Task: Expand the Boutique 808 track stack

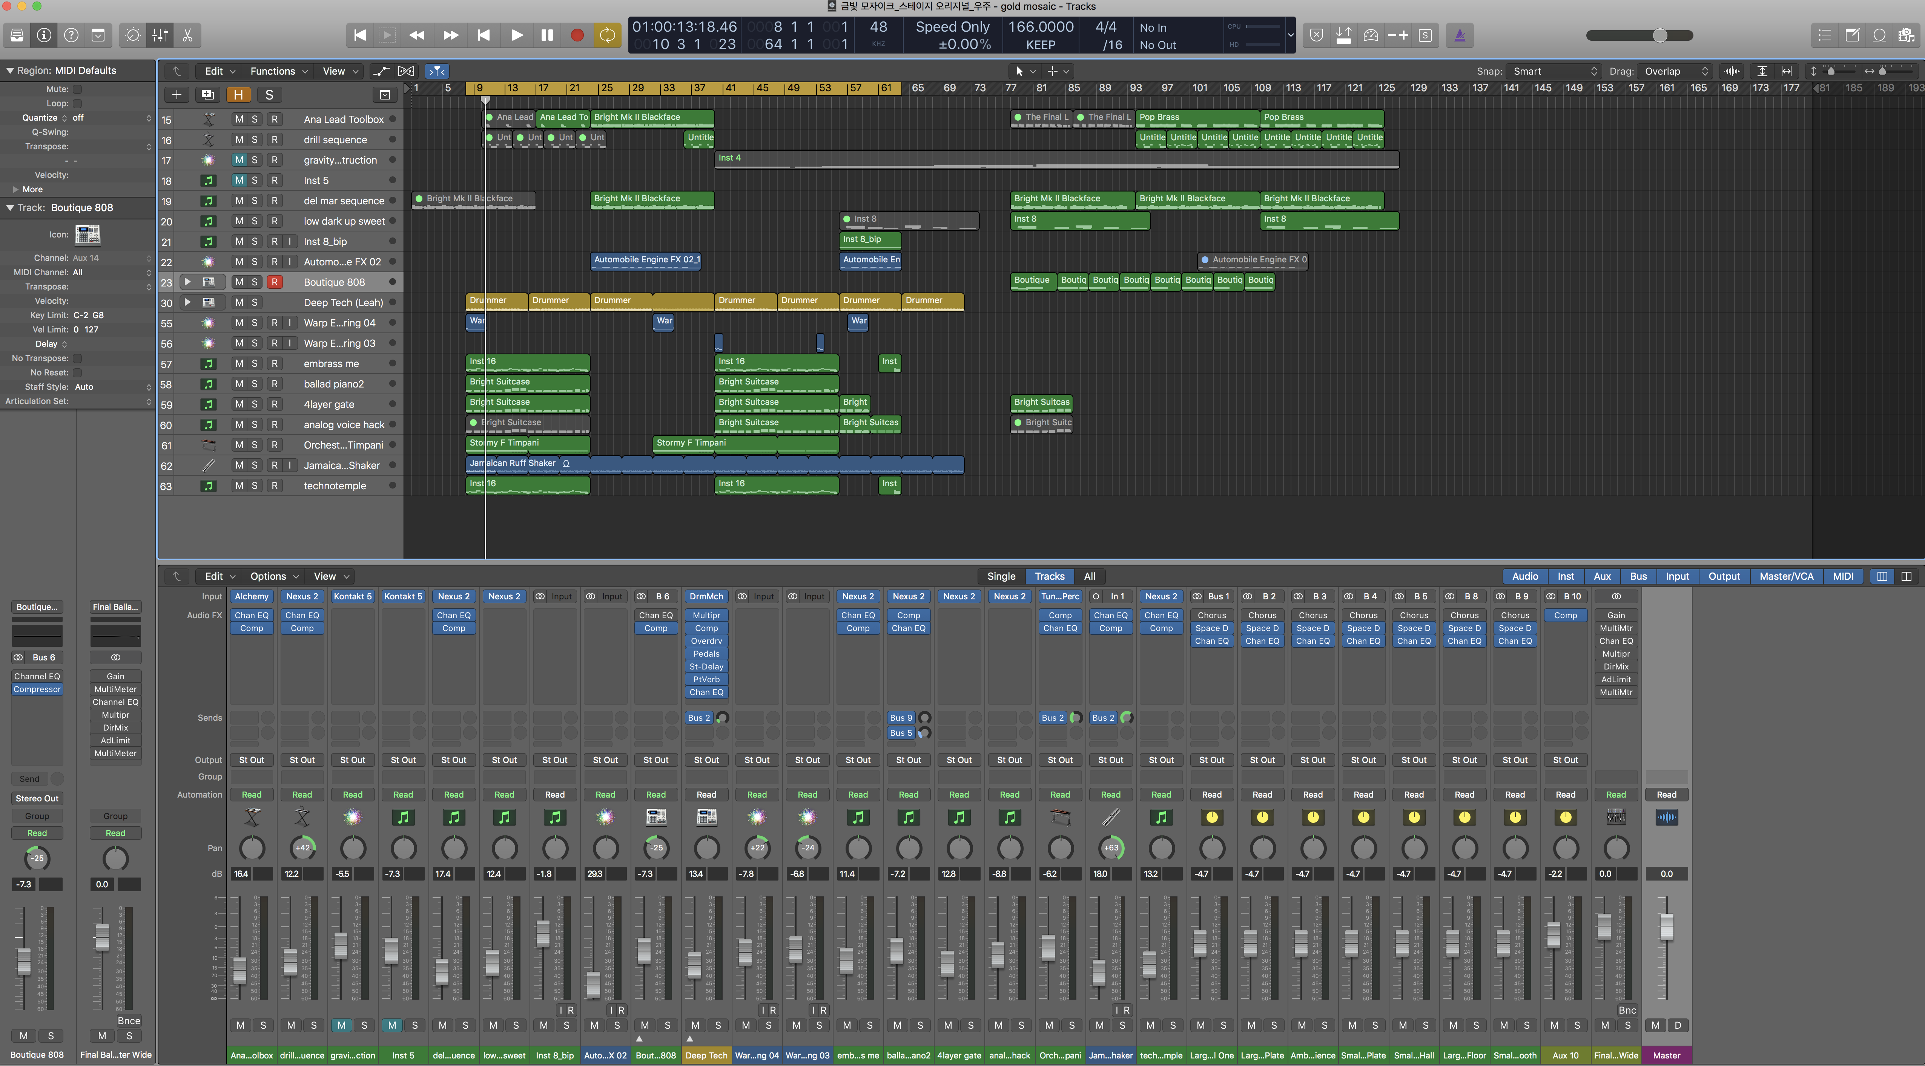Action: [187, 282]
